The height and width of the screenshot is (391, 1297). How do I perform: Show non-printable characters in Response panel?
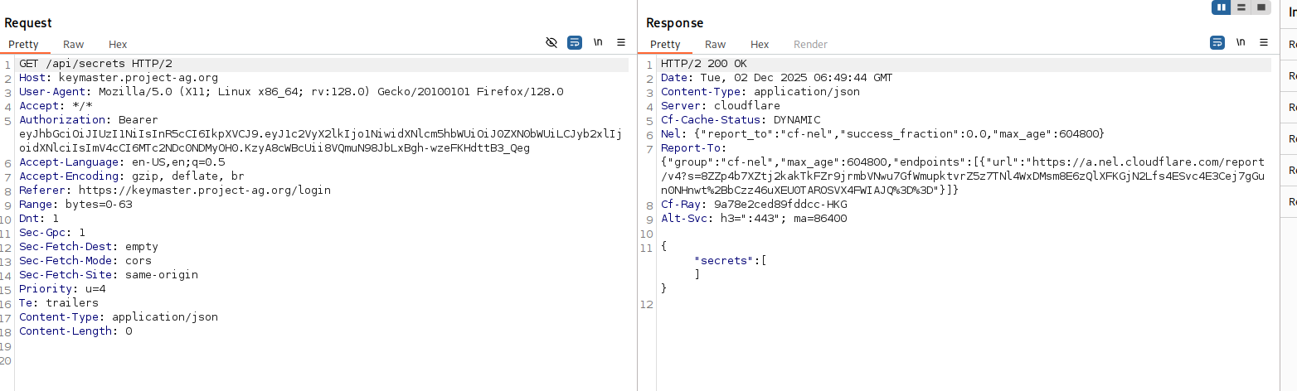1241,42
